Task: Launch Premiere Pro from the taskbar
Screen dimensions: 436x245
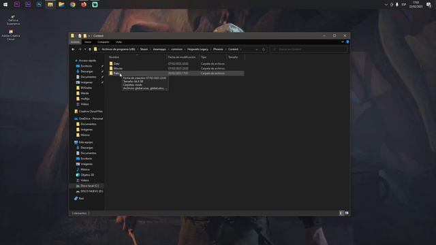Action: (16, 5)
